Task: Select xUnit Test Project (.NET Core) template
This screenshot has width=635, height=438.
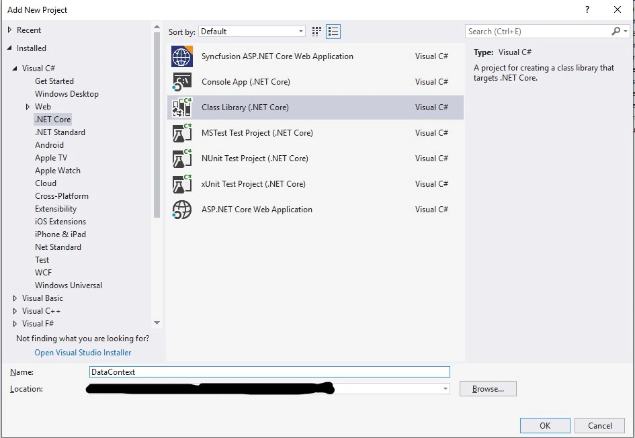Action: 315,184
